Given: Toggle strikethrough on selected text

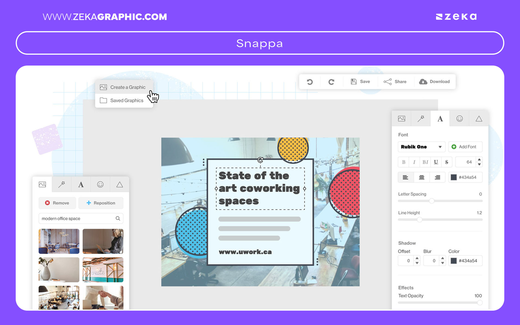Looking at the screenshot, I should tap(447, 162).
